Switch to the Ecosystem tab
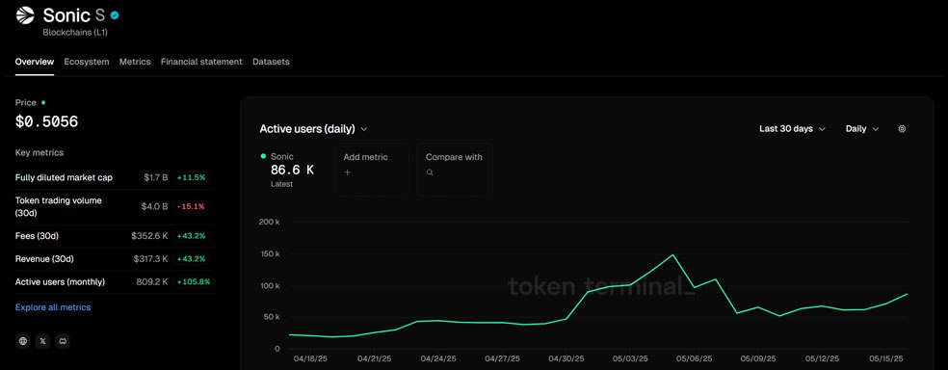 click(87, 62)
